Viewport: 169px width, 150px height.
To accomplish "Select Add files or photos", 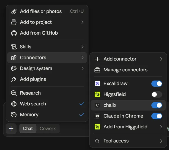I will pos(47,11).
